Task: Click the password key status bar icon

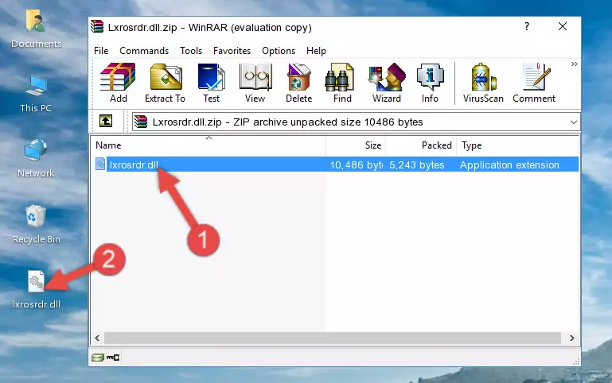Action: coord(113,358)
